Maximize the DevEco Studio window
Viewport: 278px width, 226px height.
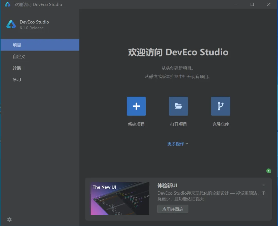[x=252, y=4]
